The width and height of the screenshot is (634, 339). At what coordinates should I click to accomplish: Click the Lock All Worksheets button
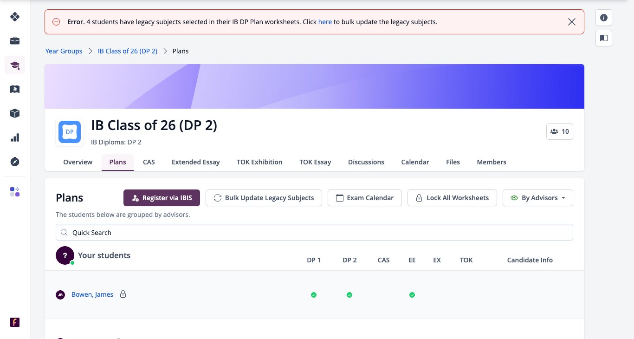pyautogui.click(x=452, y=198)
